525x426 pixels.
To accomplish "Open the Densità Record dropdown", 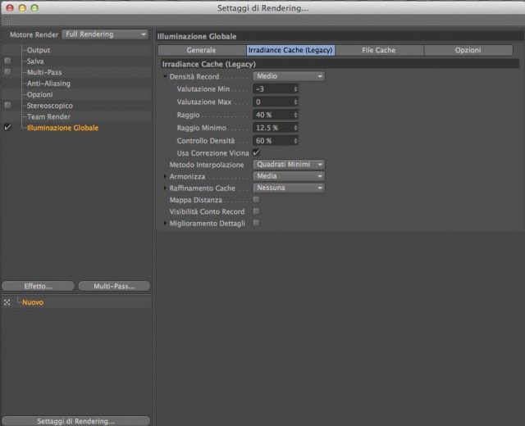I will click(289, 76).
